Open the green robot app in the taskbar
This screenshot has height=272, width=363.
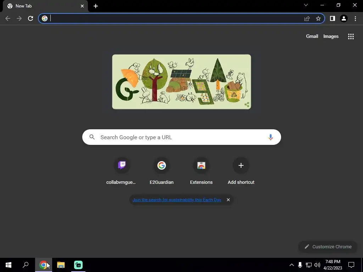click(78, 265)
